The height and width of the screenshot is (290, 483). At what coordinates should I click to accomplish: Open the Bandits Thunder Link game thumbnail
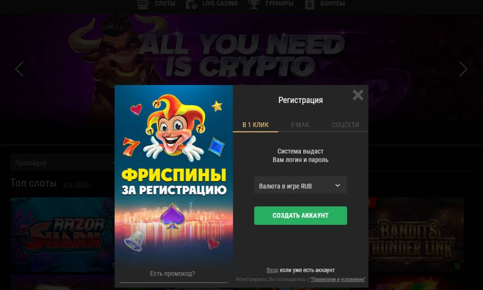tap(416, 235)
